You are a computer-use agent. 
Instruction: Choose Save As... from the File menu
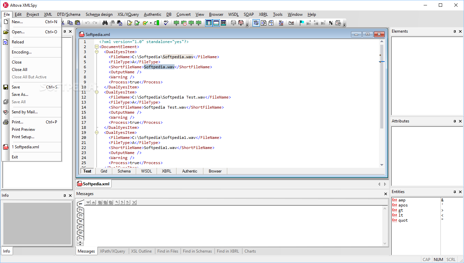[x=20, y=95]
